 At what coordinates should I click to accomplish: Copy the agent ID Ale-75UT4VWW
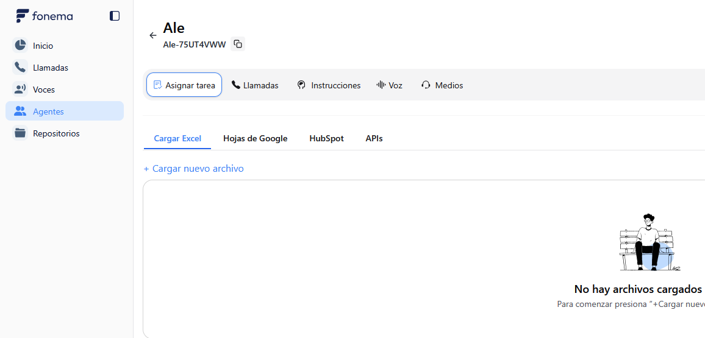tap(238, 44)
